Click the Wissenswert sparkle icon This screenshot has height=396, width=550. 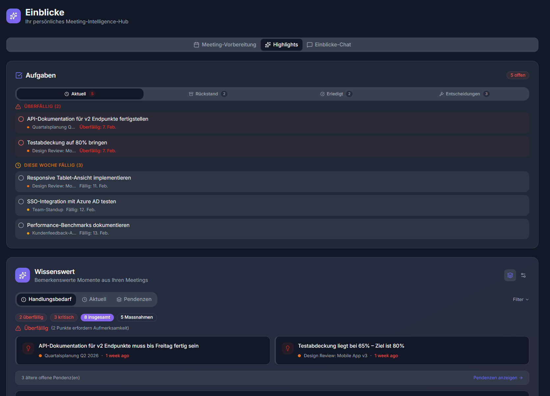[x=22, y=275]
